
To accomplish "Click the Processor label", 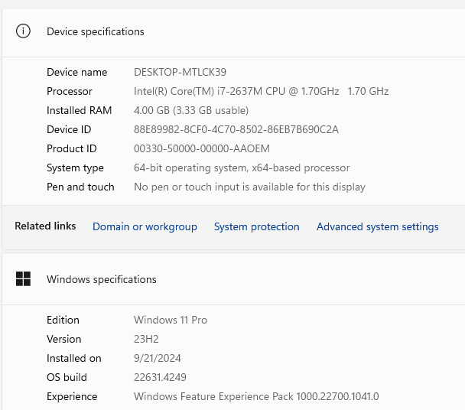I will pyautogui.click(x=70, y=91).
